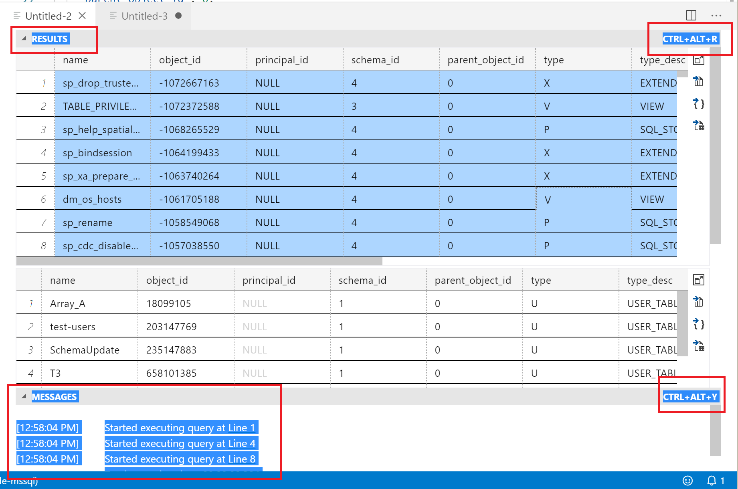Save first result grid as JSON

point(699,104)
